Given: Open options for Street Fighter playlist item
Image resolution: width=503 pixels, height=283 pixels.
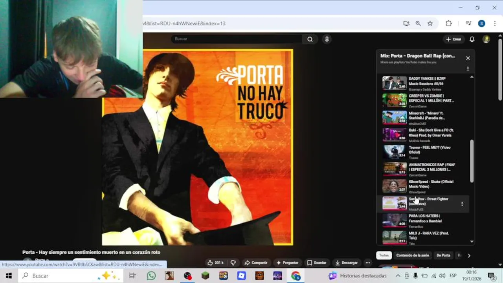Looking at the screenshot, I should pos(462,204).
